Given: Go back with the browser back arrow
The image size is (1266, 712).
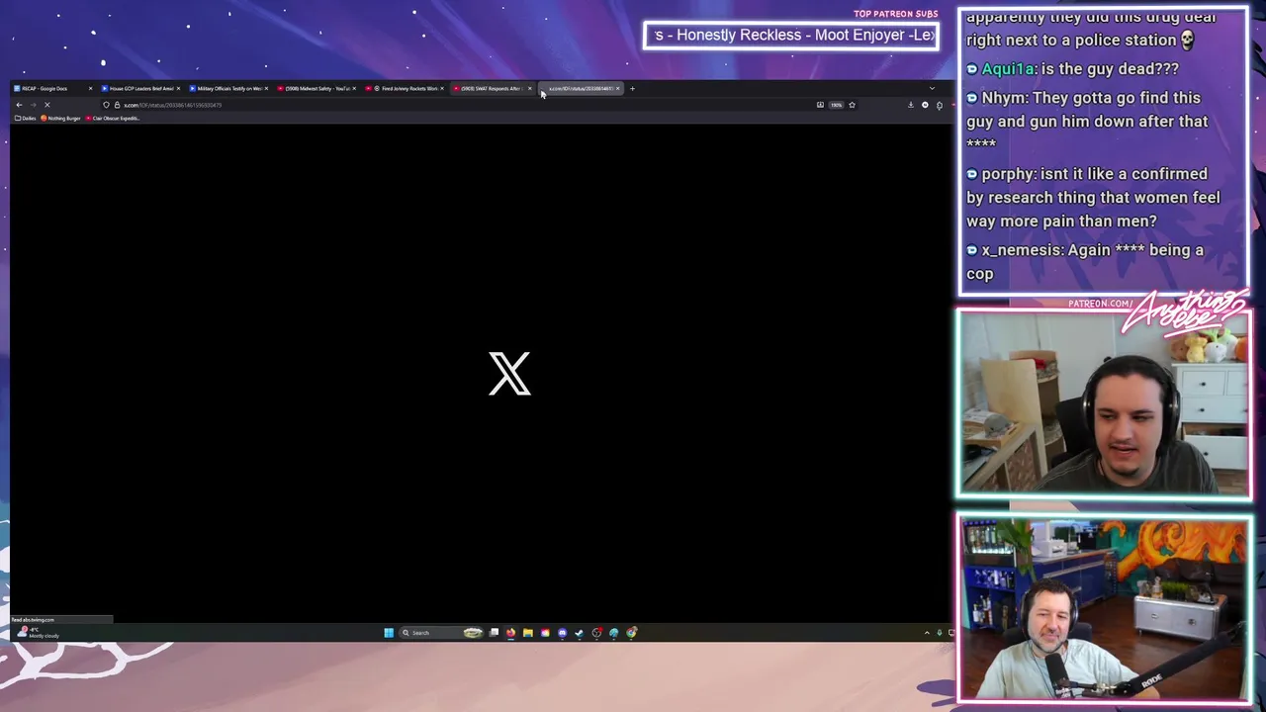Looking at the screenshot, I should (x=19, y=105).
